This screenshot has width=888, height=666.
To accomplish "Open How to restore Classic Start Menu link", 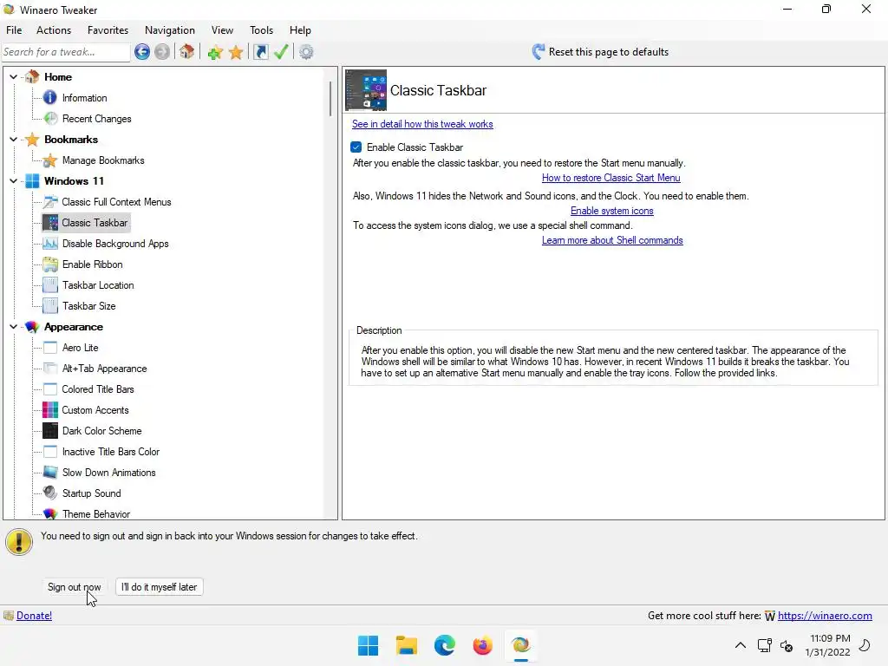I will 611,178.
